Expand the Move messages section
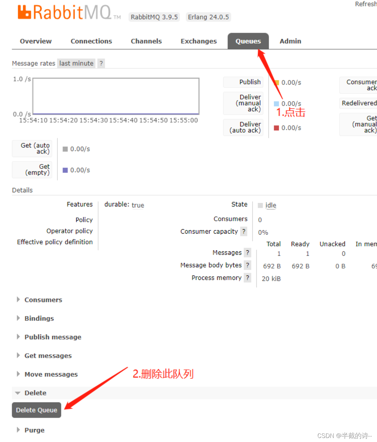The image size is (377, 442). click(51, 374)
